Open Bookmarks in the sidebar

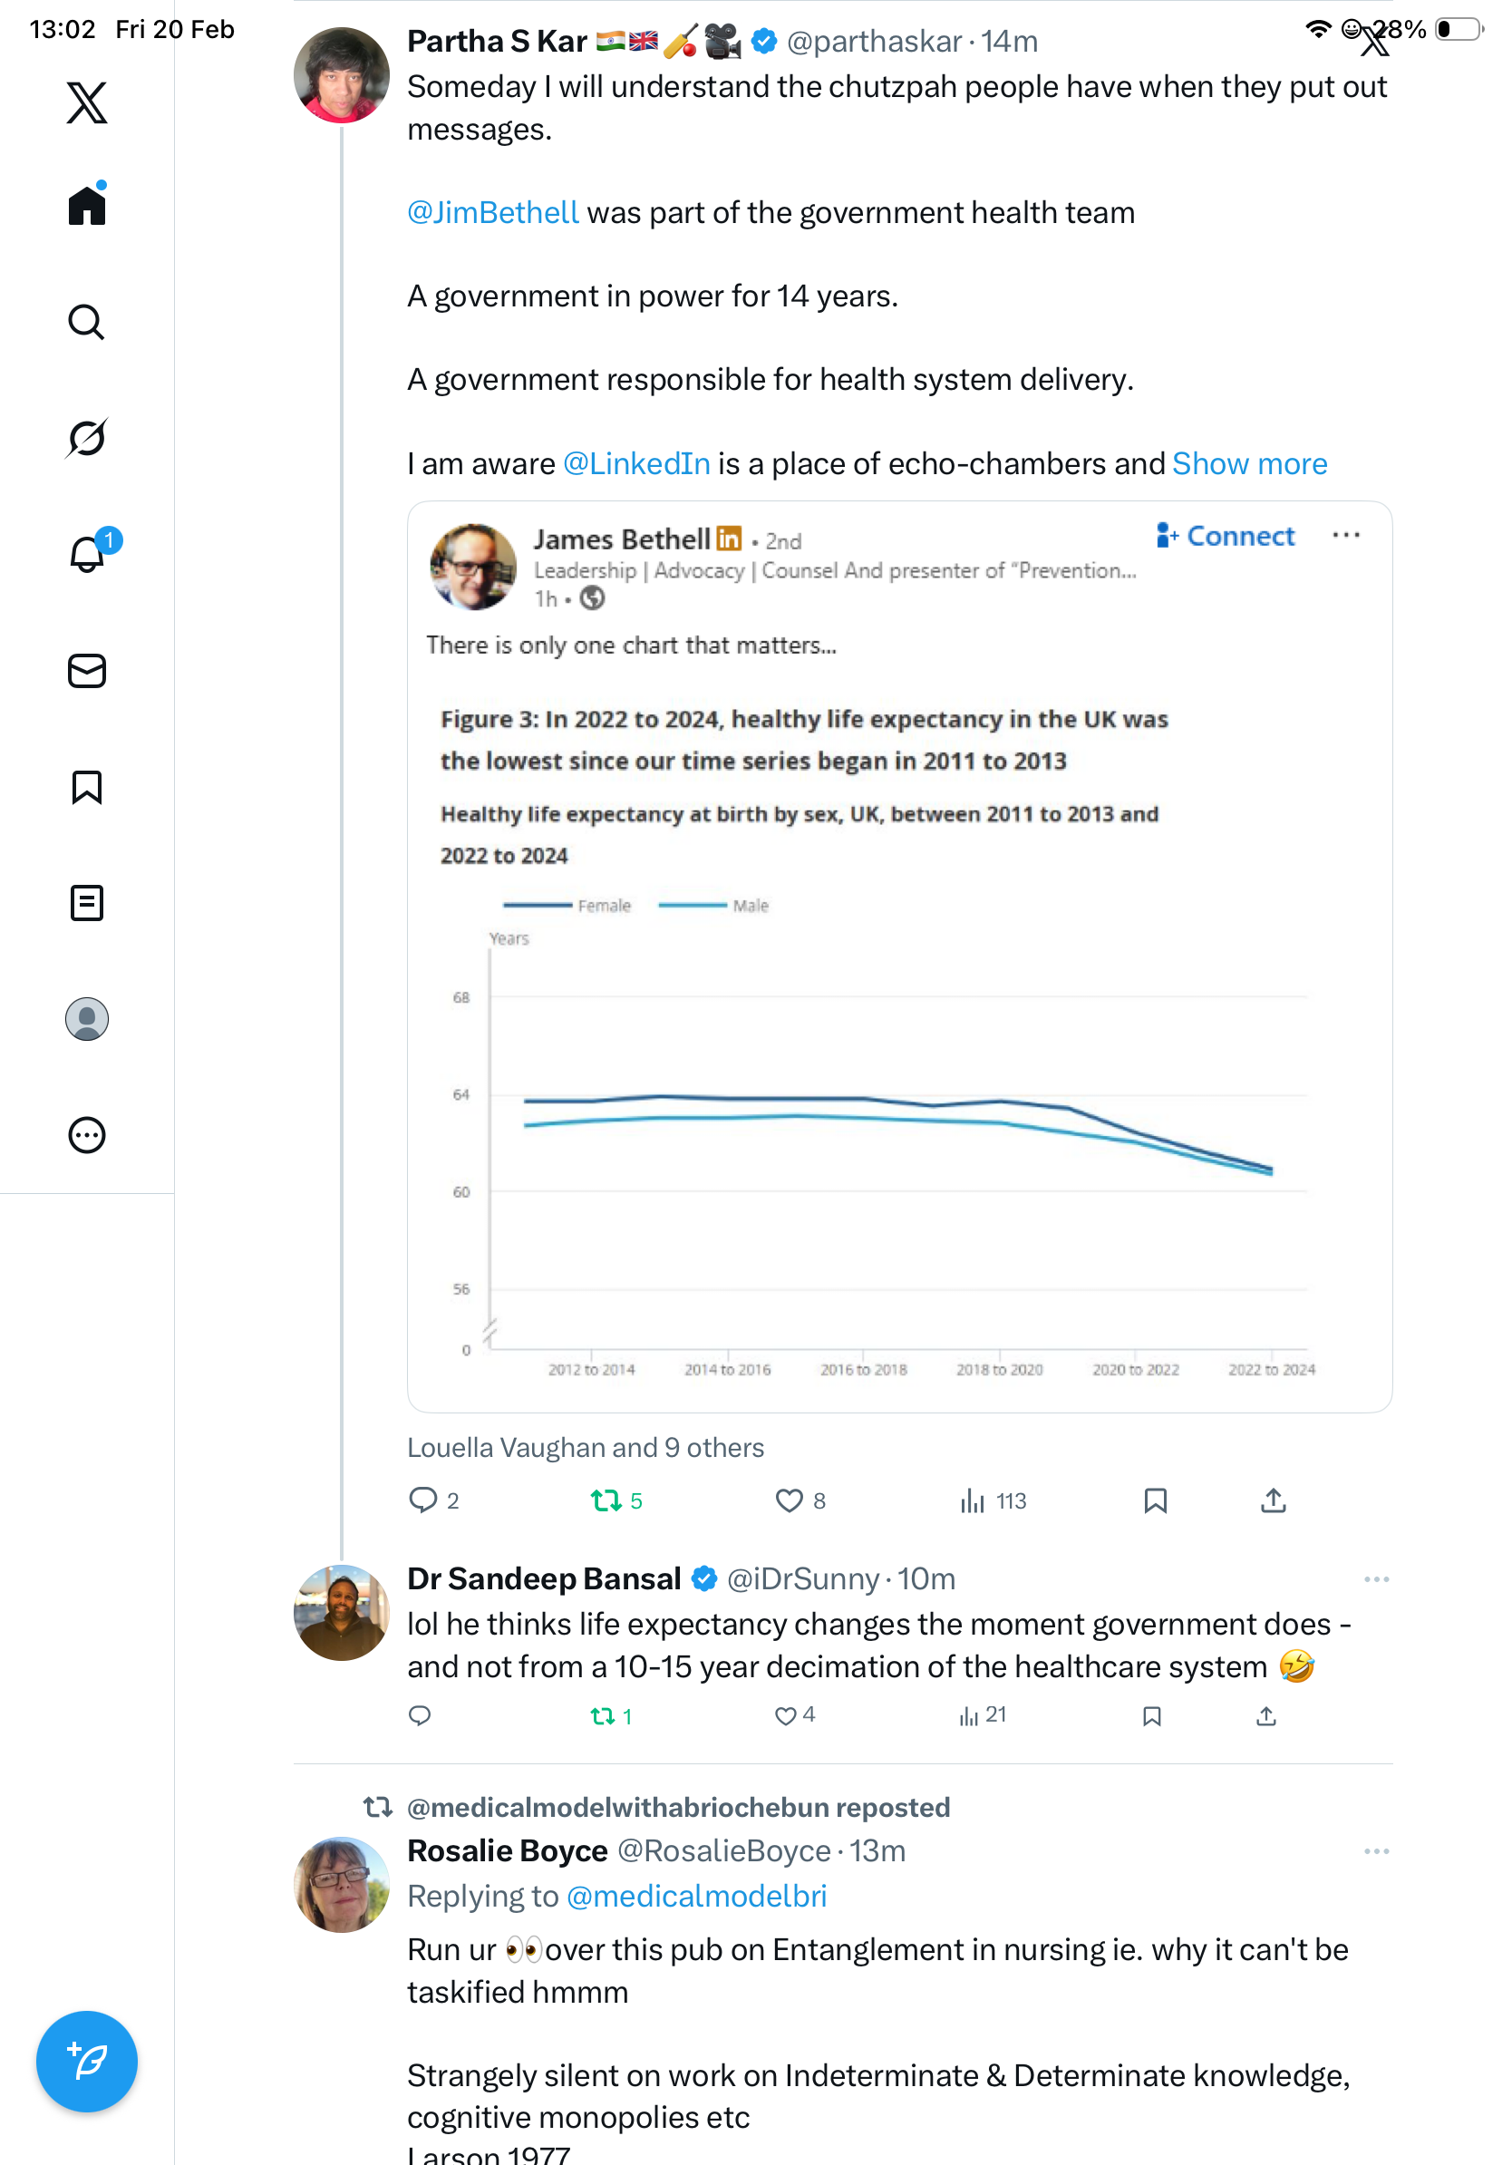(87, 787)
